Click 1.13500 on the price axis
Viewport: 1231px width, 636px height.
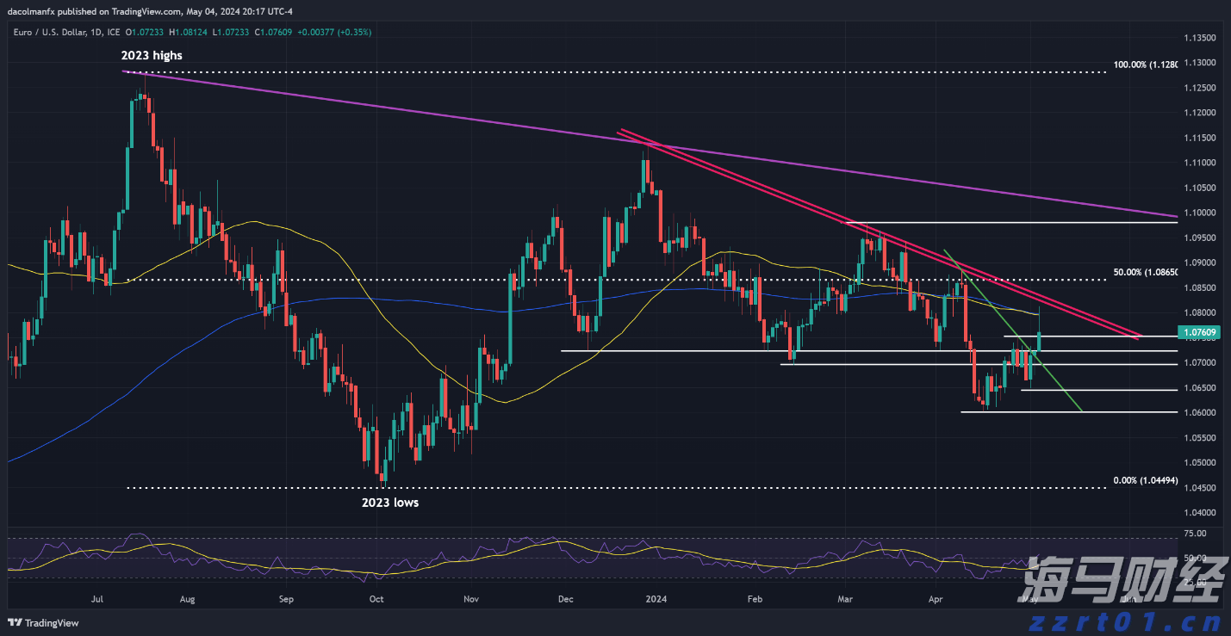click(x=1199, y=39)
